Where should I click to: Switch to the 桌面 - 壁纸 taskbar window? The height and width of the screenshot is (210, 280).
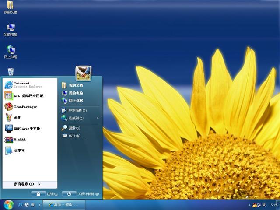[x=64, y=205]
